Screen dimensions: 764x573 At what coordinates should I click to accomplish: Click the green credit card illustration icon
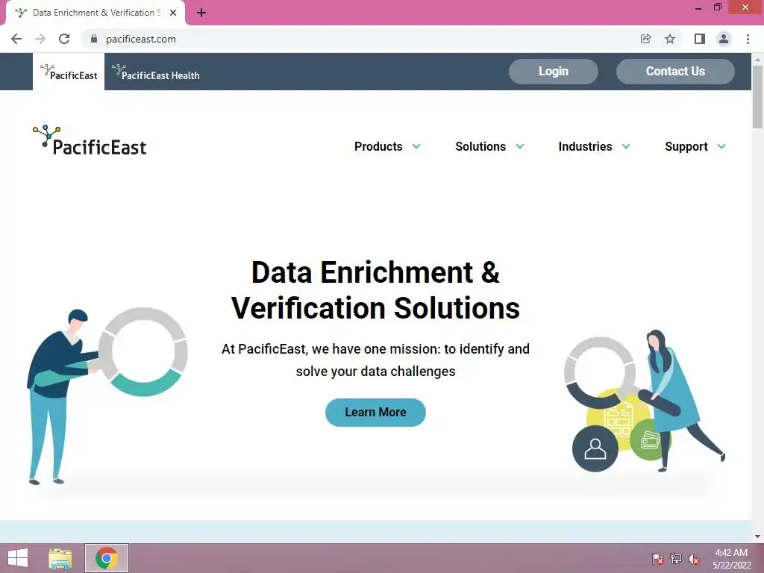[650, 439]
